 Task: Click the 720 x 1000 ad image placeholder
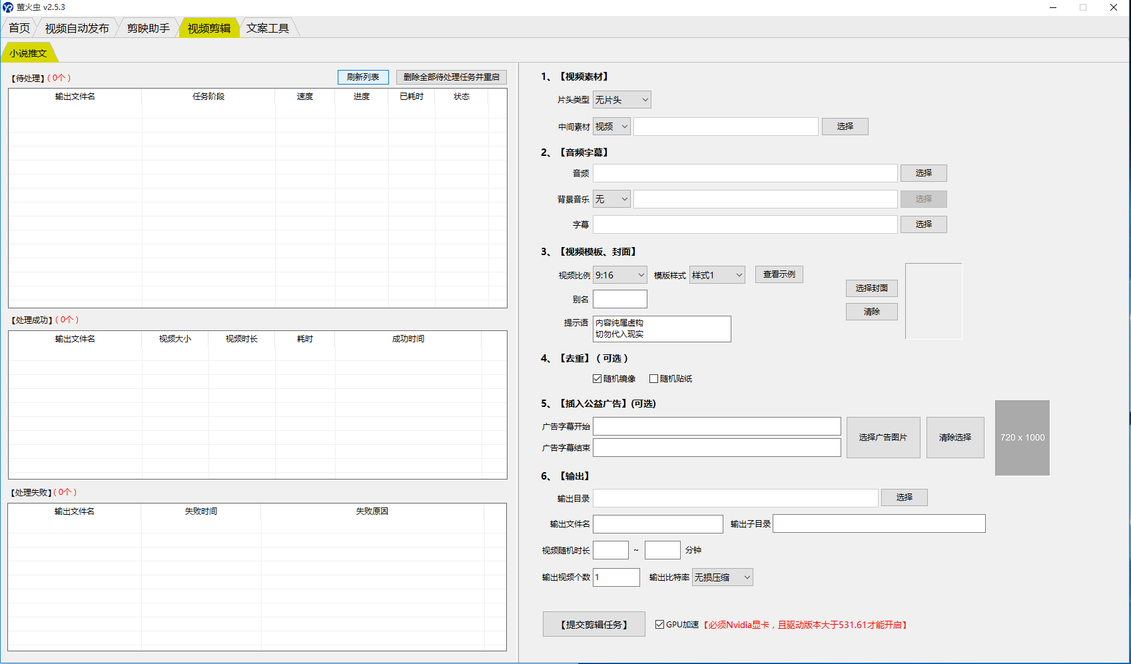(1022, 438)
